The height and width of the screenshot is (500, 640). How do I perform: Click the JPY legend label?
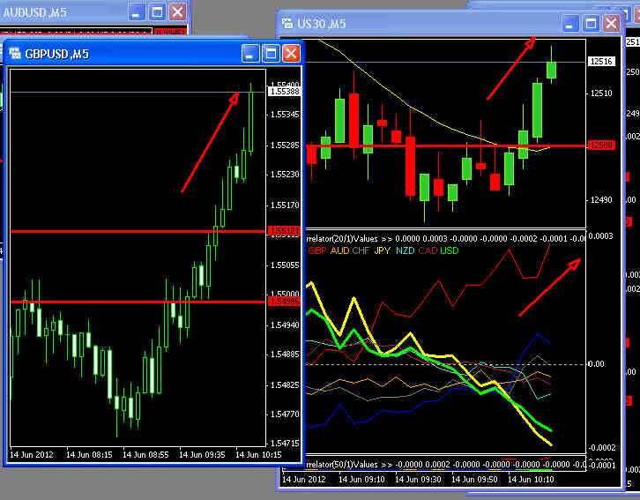coord(383,250)
